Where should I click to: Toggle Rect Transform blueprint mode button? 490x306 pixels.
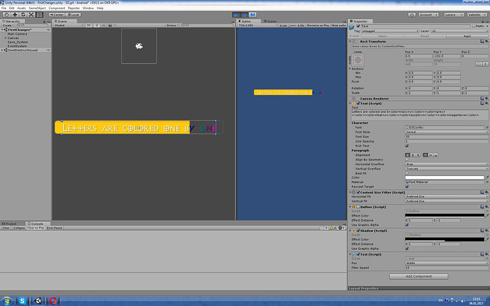click(x=479, y=64)
